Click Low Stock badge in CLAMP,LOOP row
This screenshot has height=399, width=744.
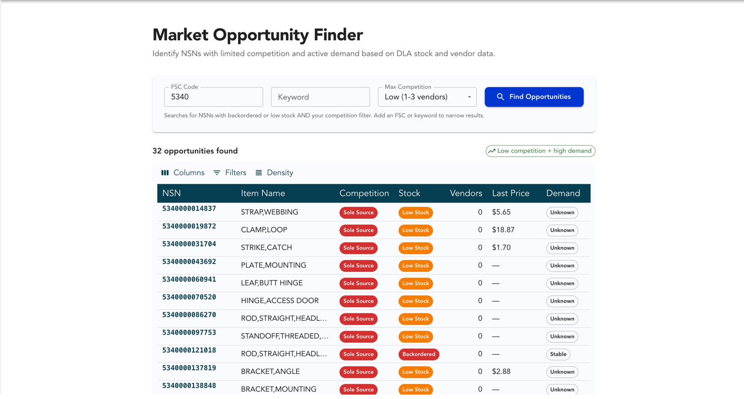point(416,230)
